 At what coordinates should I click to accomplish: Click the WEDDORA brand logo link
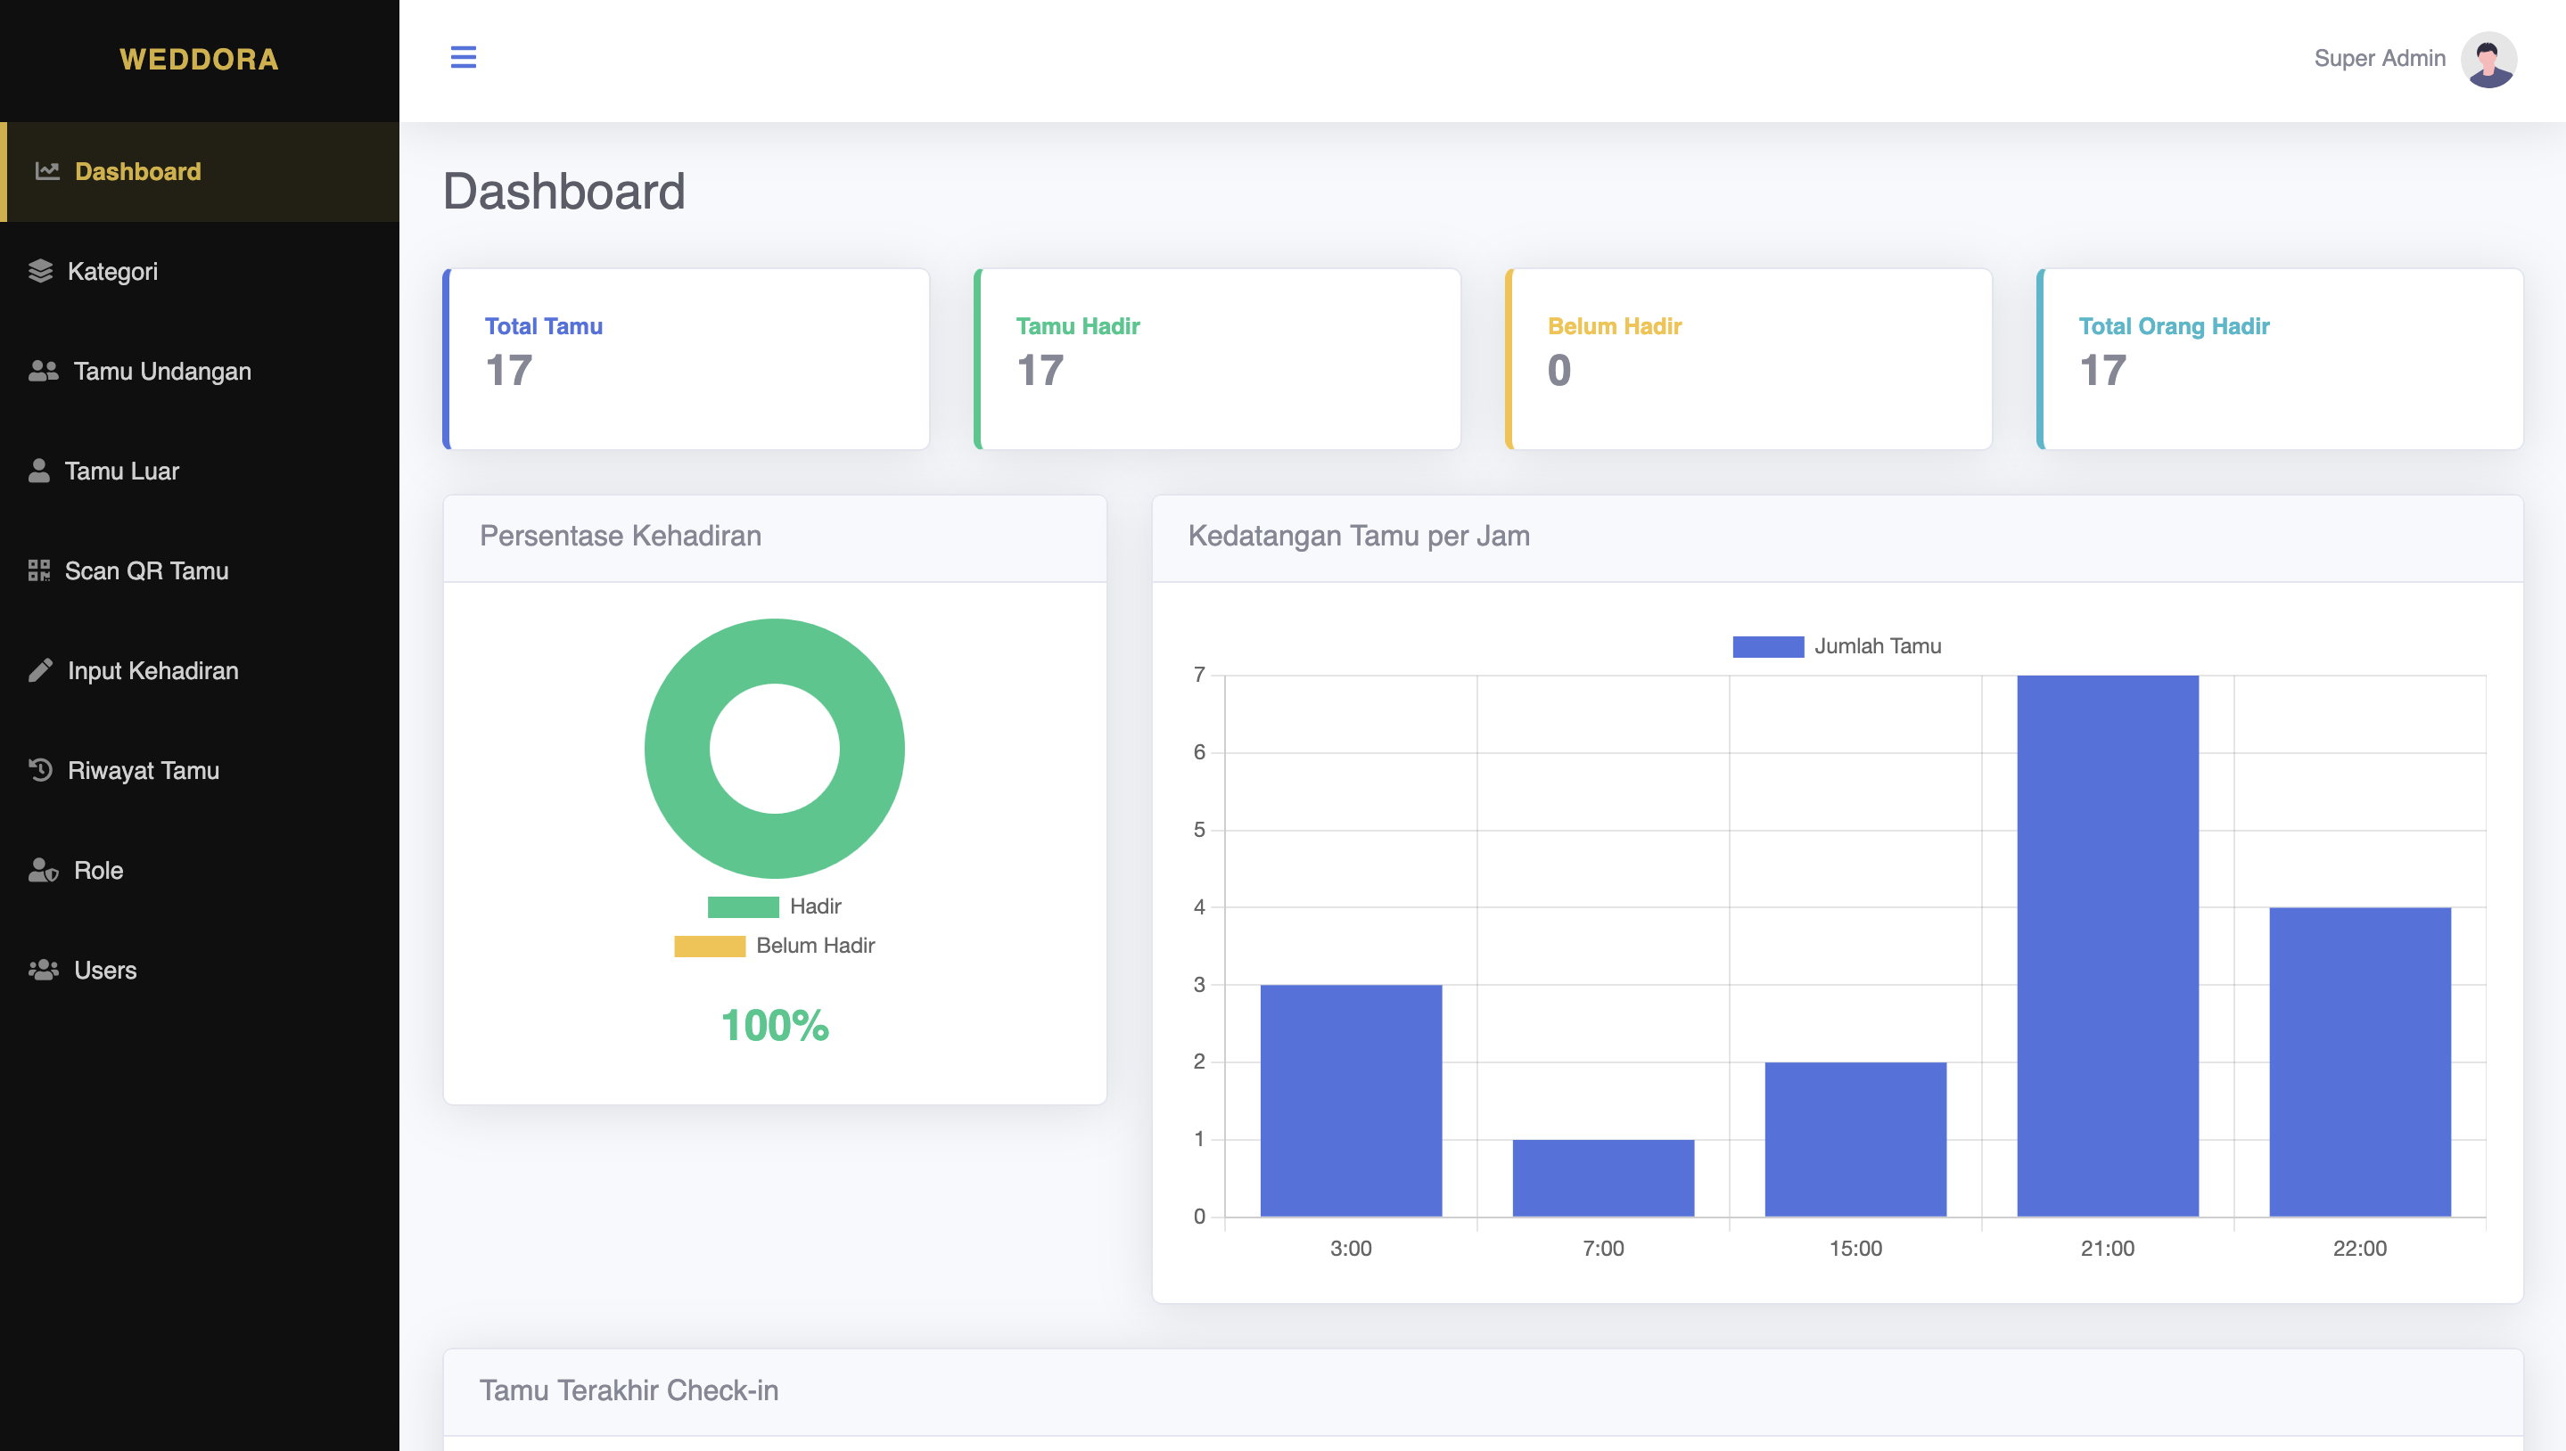point(200,60)
